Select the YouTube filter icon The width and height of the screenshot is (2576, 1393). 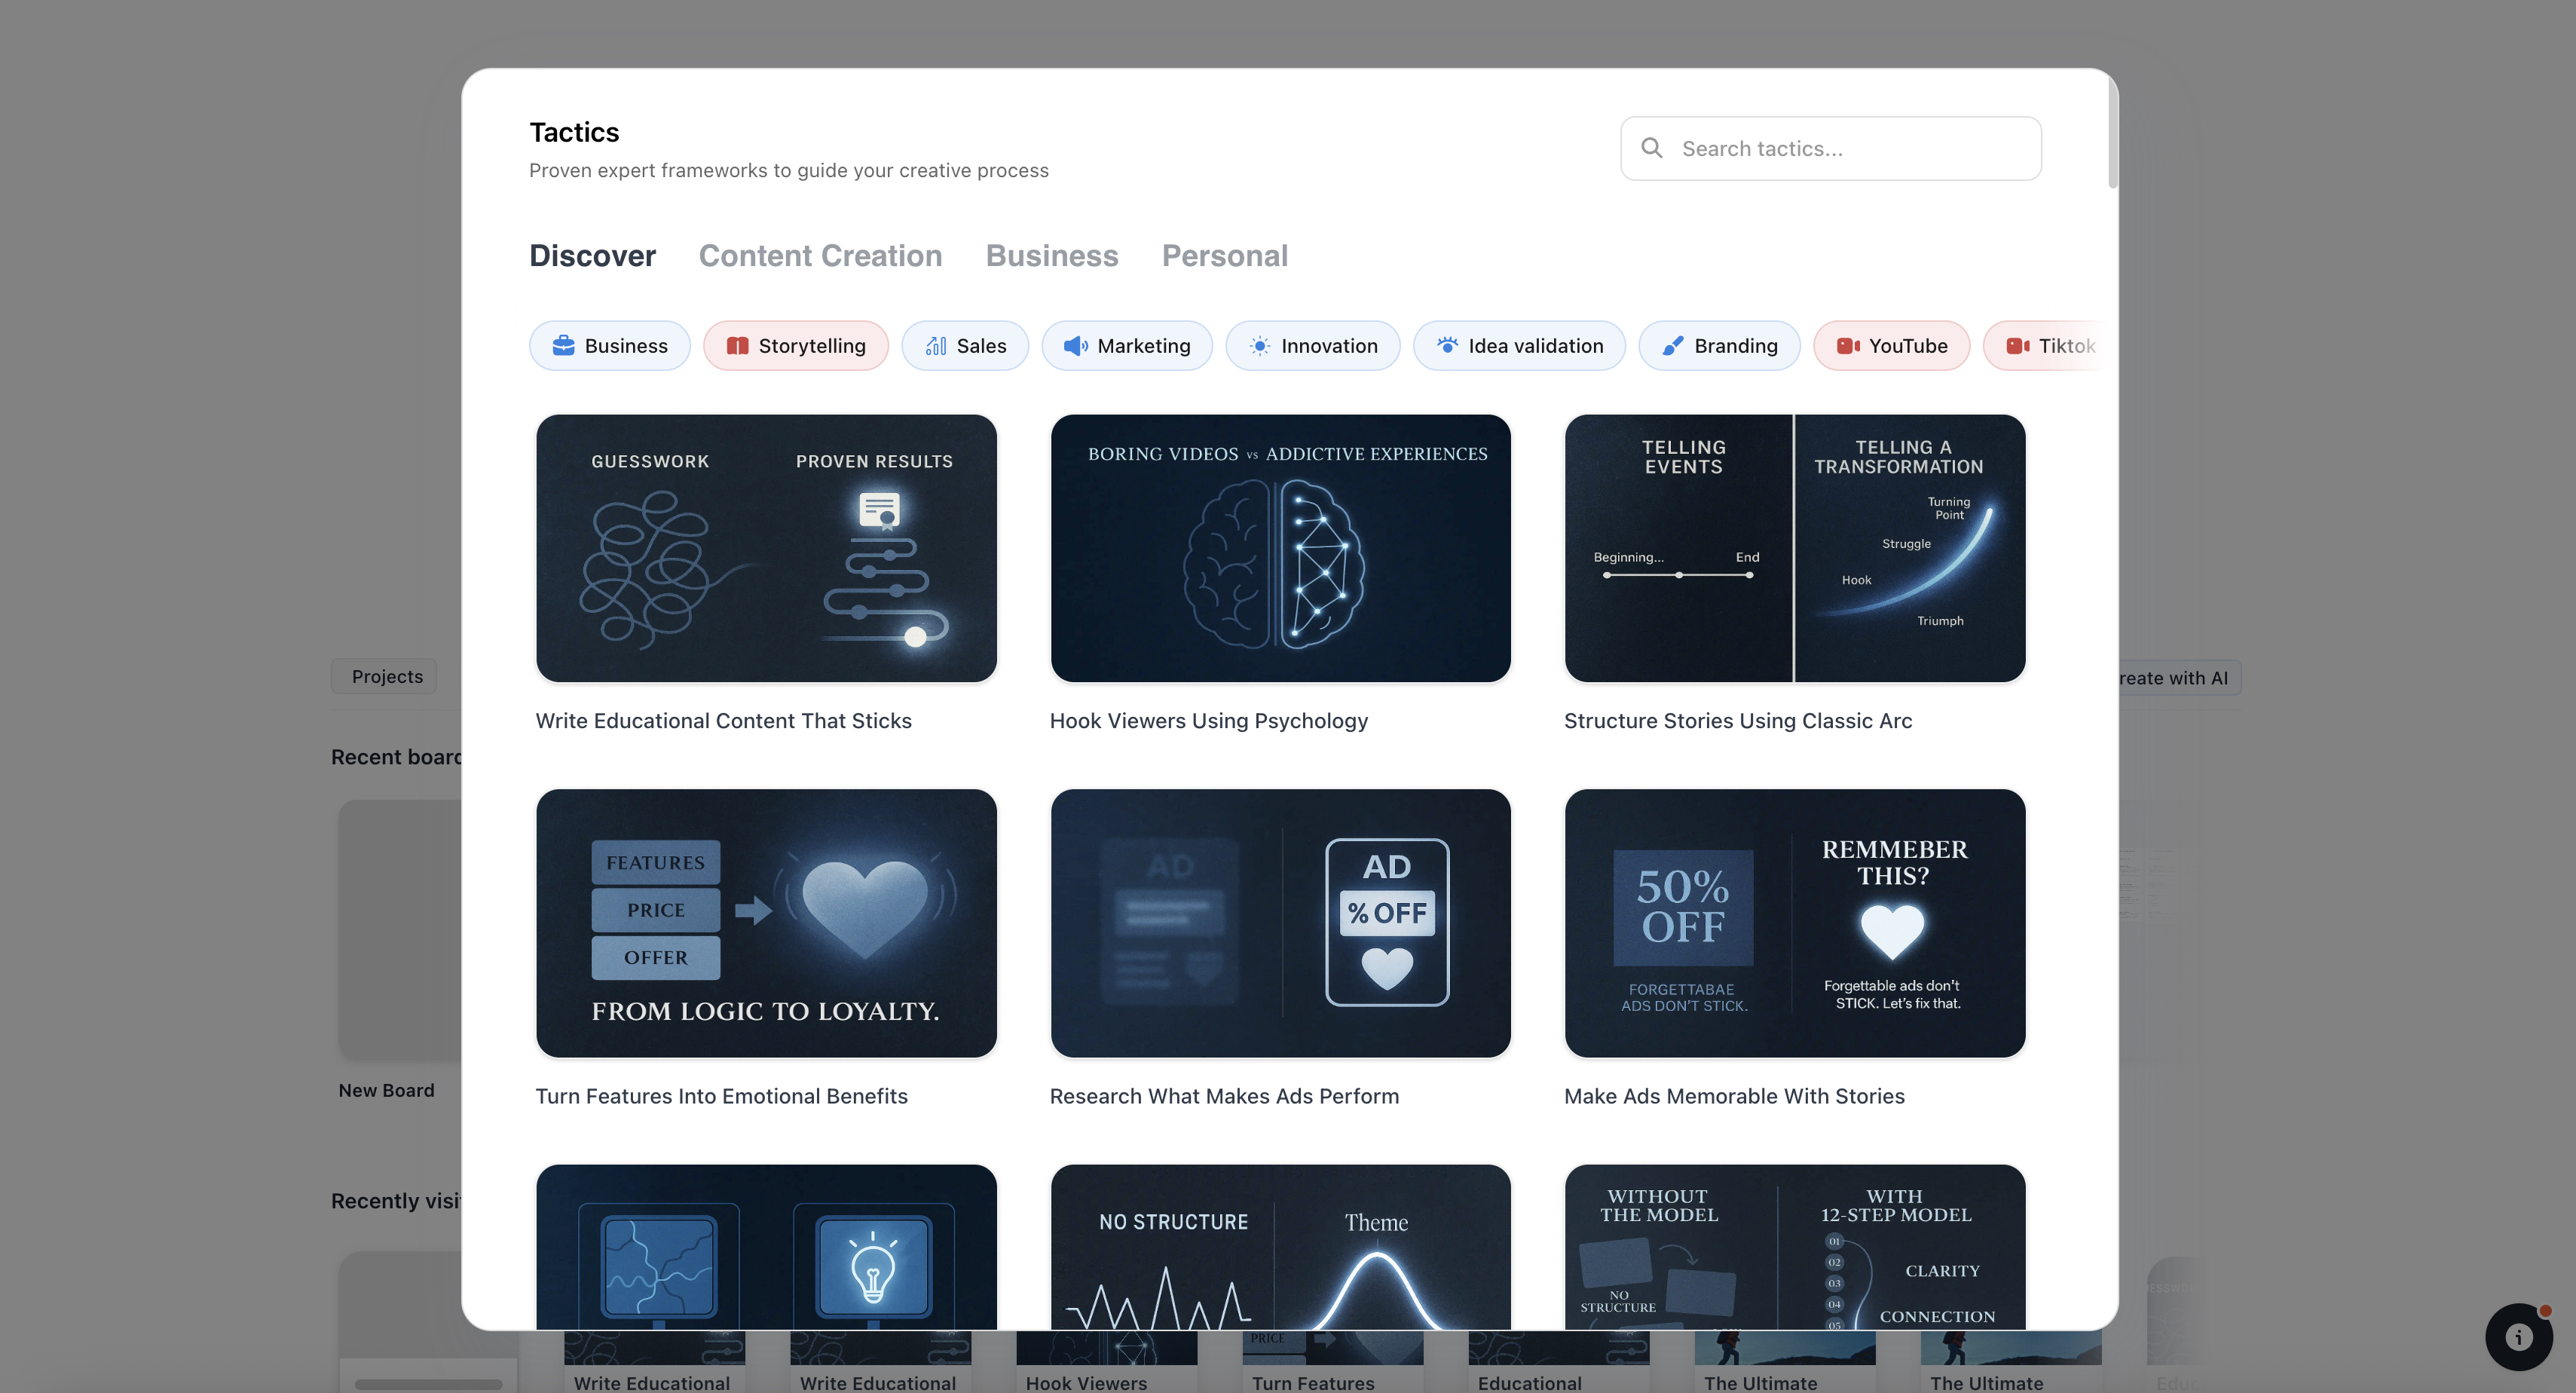pos(1849,345)
